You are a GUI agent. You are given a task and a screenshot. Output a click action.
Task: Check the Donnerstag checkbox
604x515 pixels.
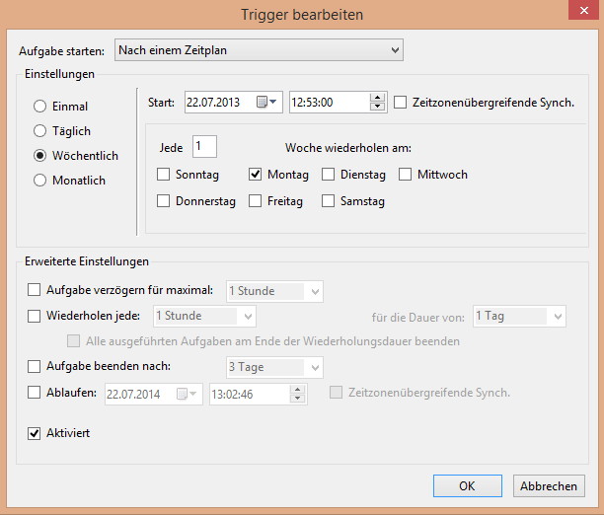tap(163, 200)
